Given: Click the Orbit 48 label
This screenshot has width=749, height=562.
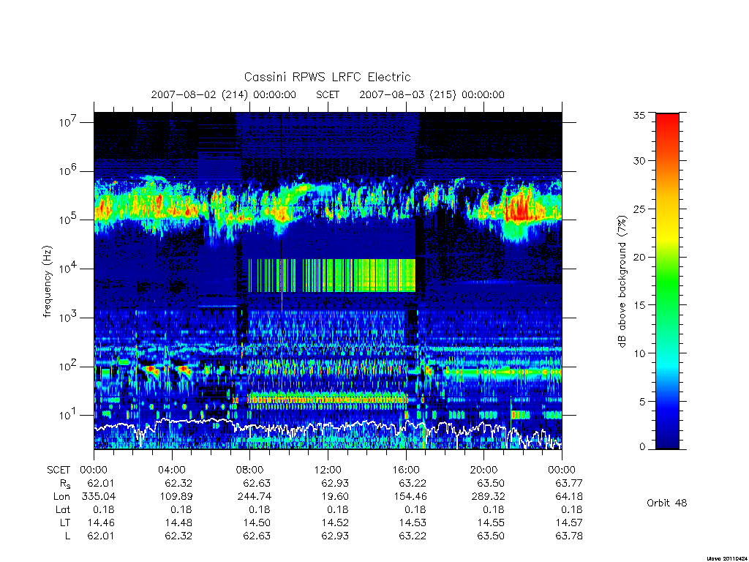Looking at the screenshot, I should (667, 503).
